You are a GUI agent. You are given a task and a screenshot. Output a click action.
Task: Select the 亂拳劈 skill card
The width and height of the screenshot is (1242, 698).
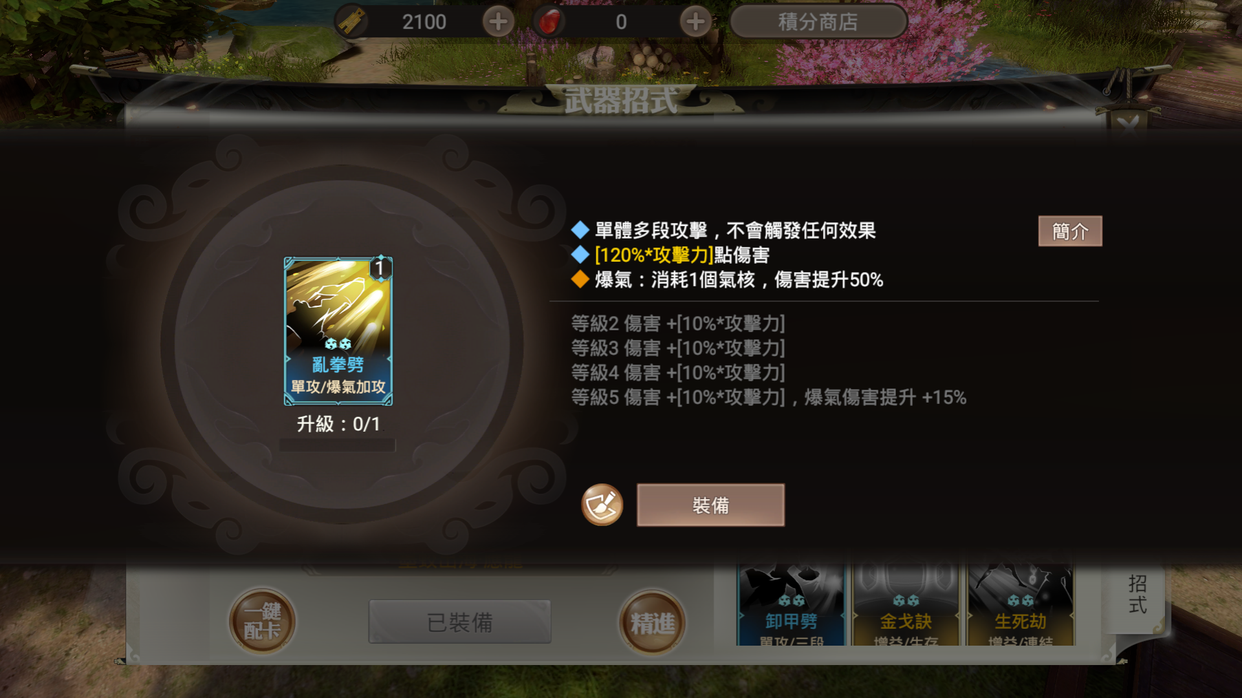tap(338, 331)
